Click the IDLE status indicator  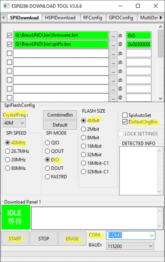[16, 217]
